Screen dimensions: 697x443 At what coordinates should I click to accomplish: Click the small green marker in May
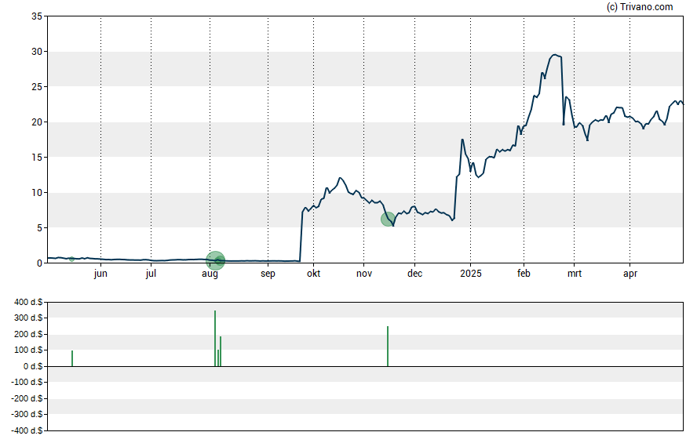71,259
